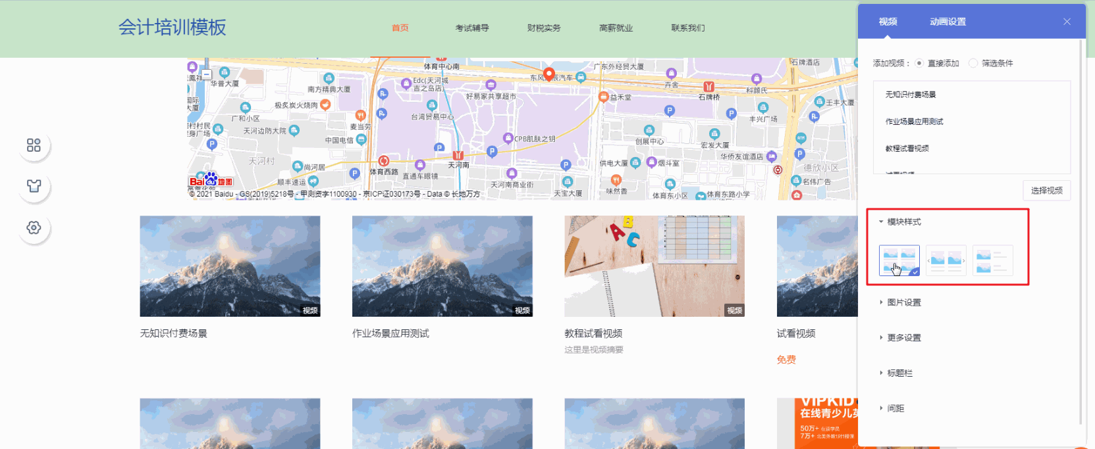Open the 试看视频 video title link
The width and height of the screenshot is (1095, 449).
click(x=796, y=333)
